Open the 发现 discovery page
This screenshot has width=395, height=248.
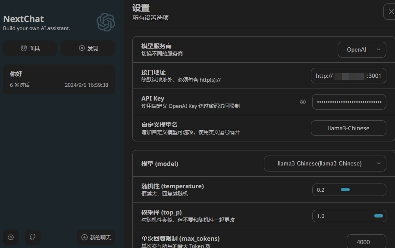(x=88, y=49)
